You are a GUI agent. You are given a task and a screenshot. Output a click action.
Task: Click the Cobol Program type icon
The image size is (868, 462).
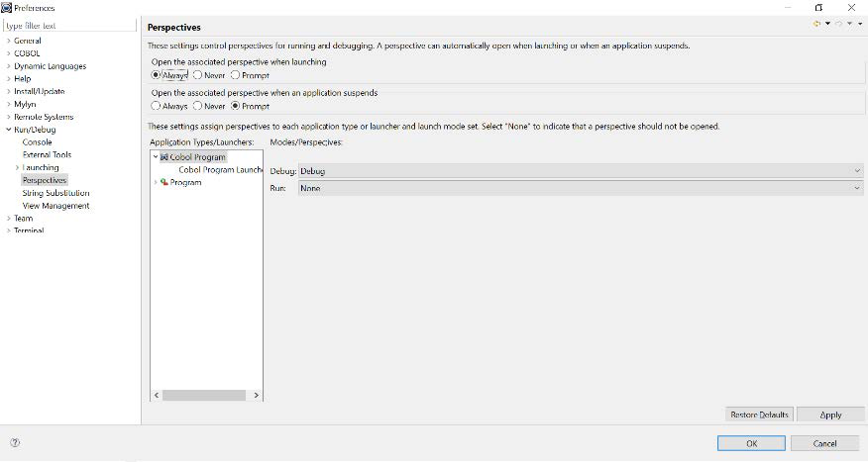click(164, 157)
